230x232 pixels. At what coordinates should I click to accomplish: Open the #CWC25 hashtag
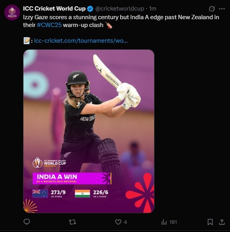pyautogui.click(x=49, y=25)
